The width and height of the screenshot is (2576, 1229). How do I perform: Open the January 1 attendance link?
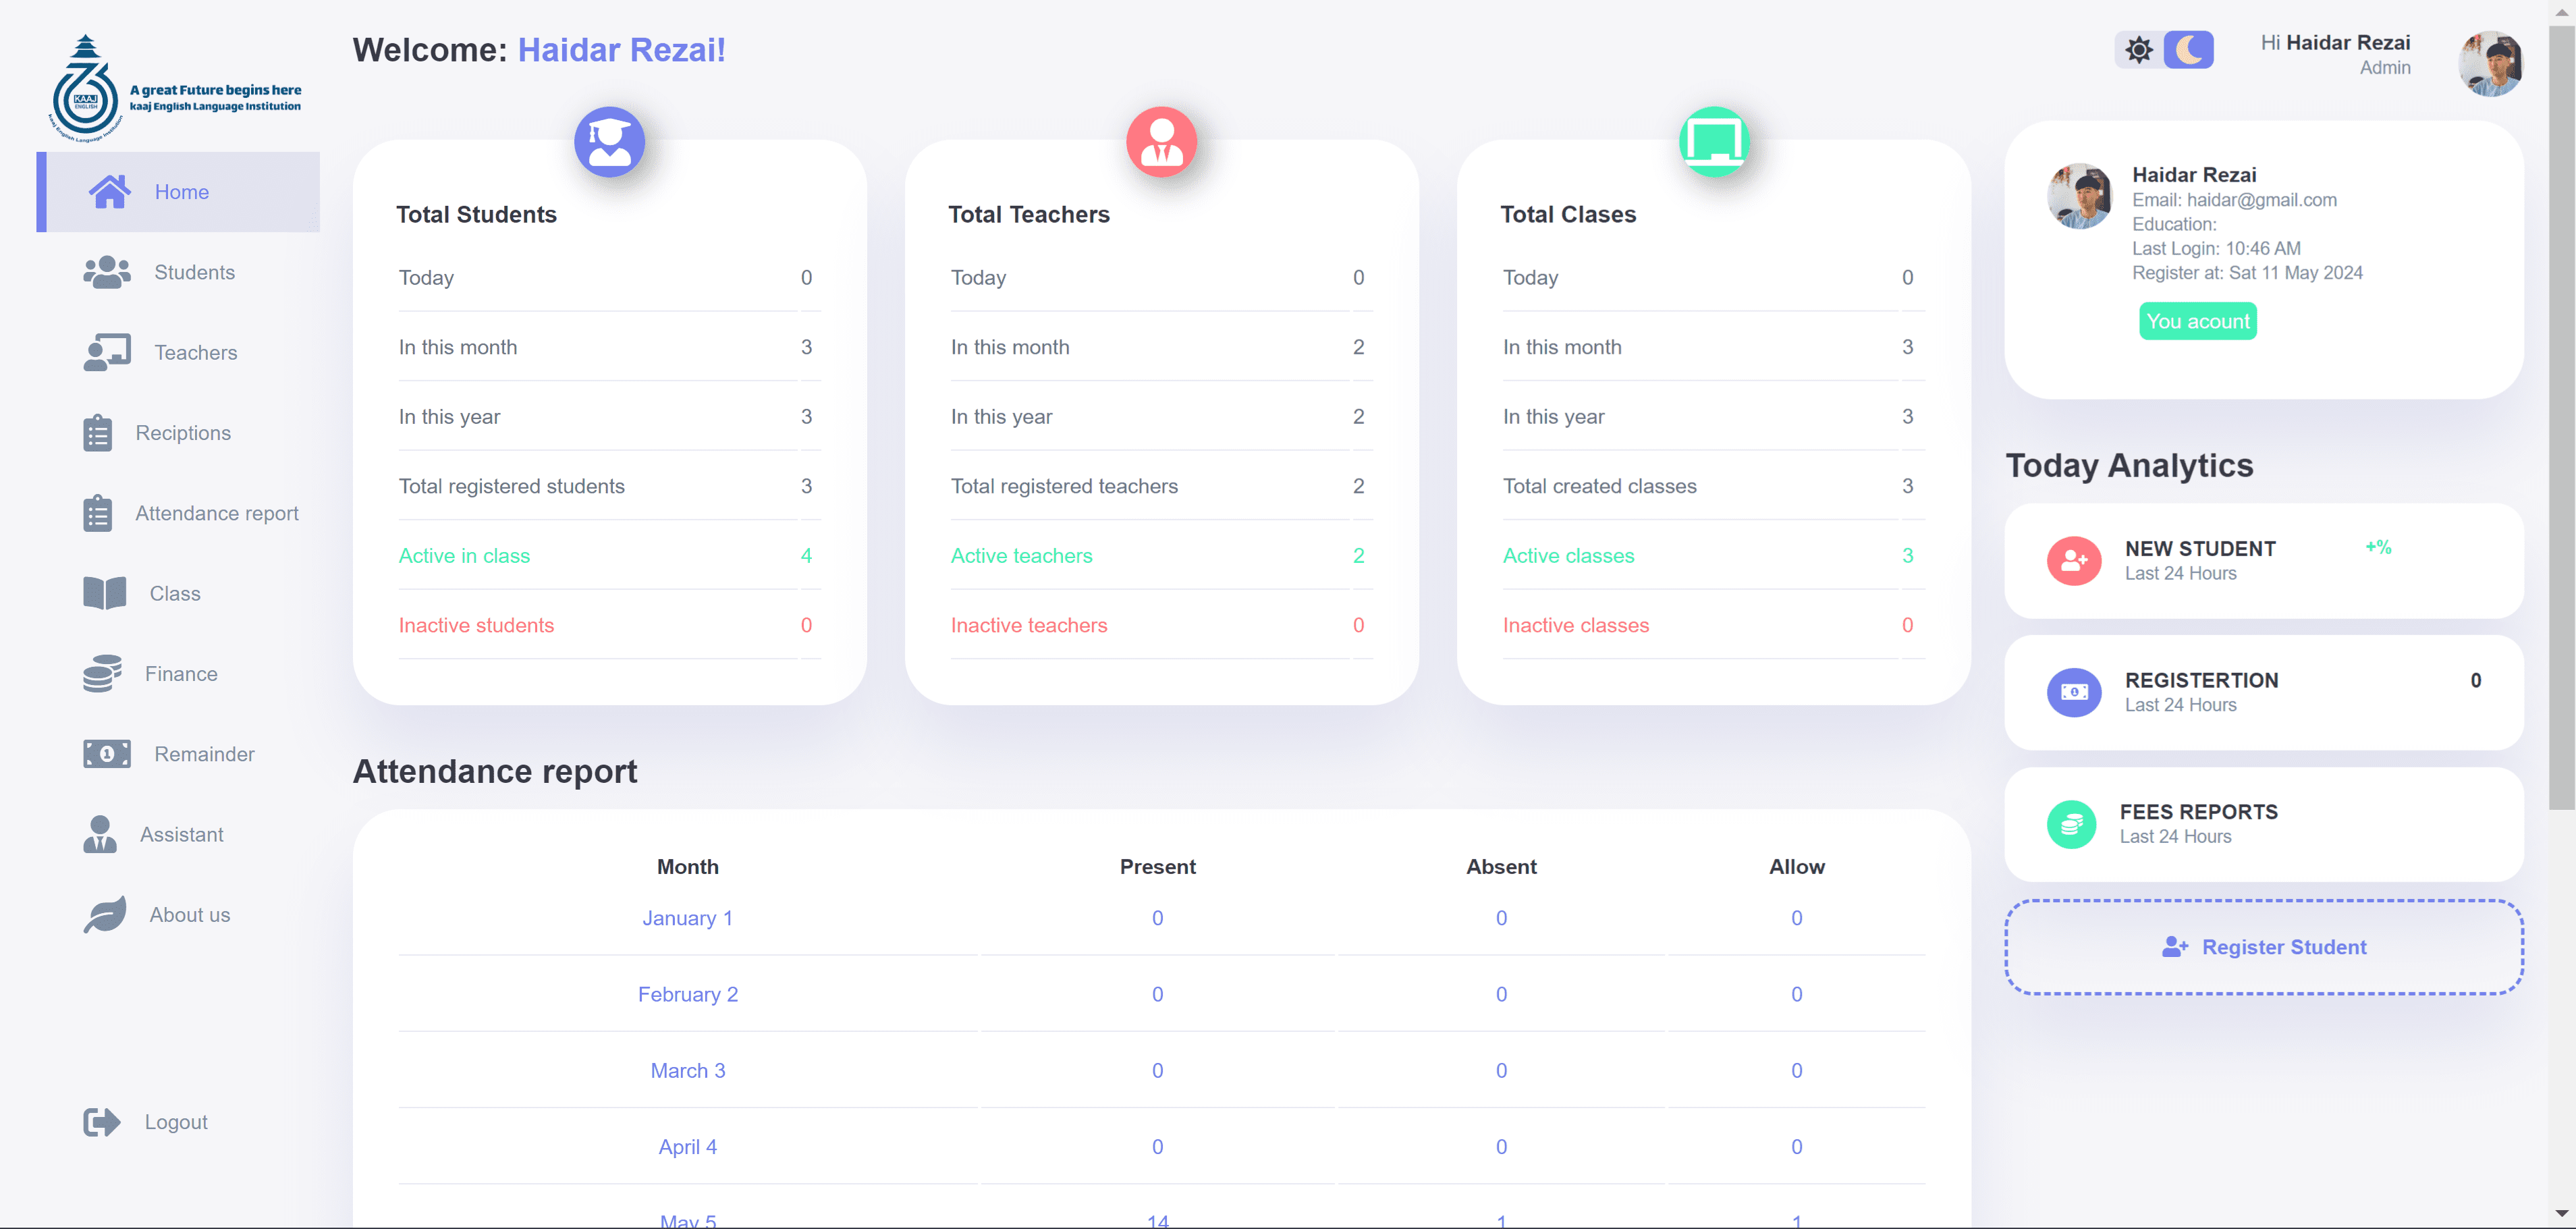tap(687, 918)
